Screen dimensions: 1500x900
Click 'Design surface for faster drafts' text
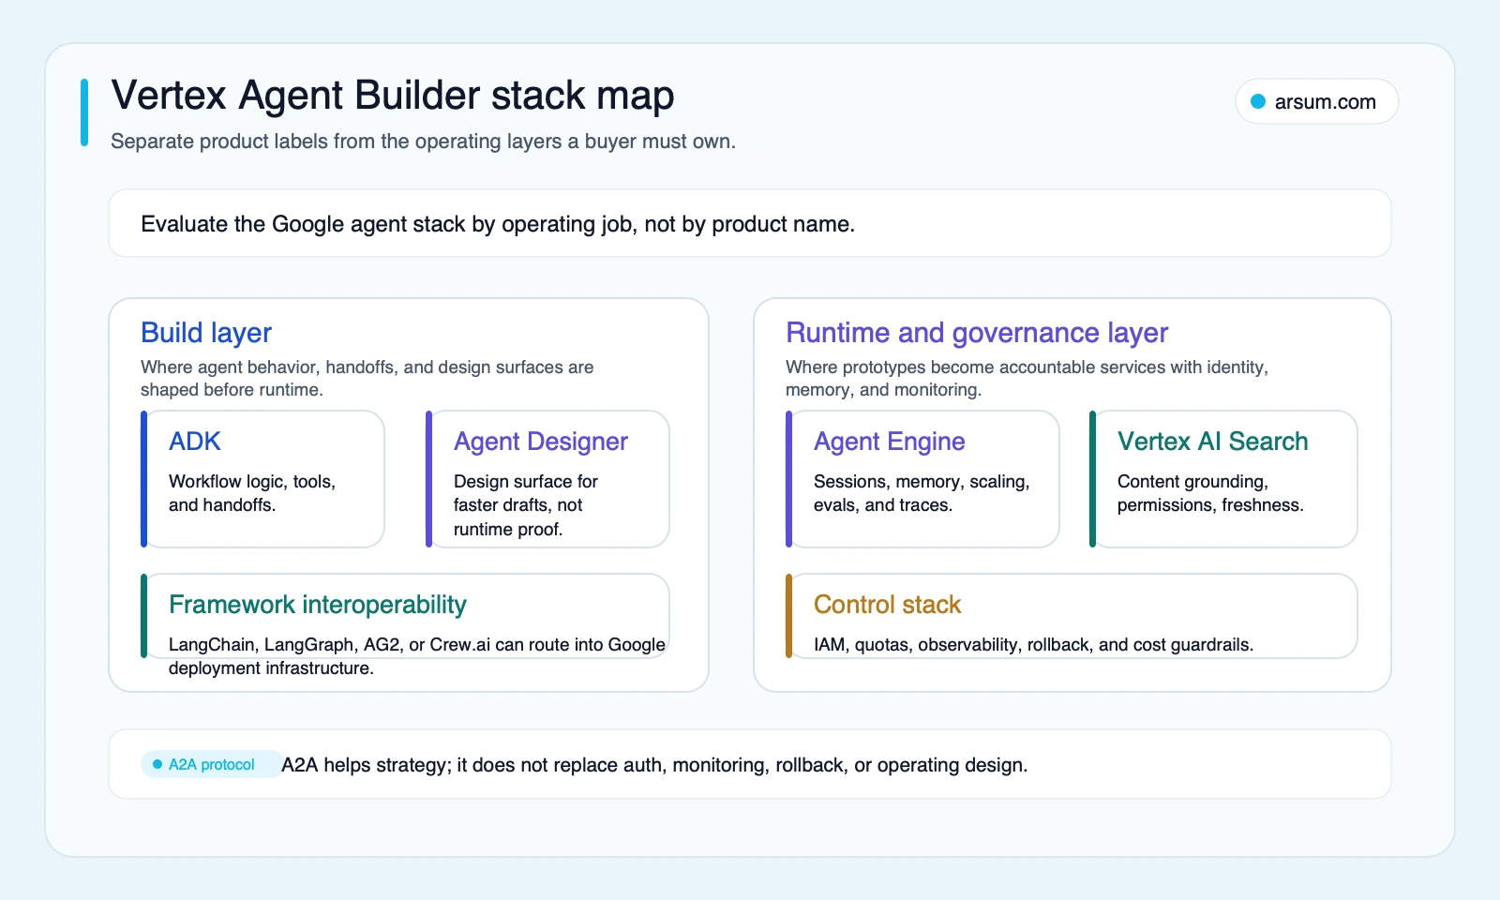pos(526,505)
